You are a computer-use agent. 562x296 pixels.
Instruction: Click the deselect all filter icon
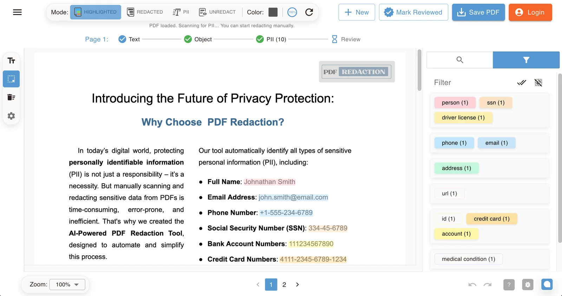click(538, 83)
